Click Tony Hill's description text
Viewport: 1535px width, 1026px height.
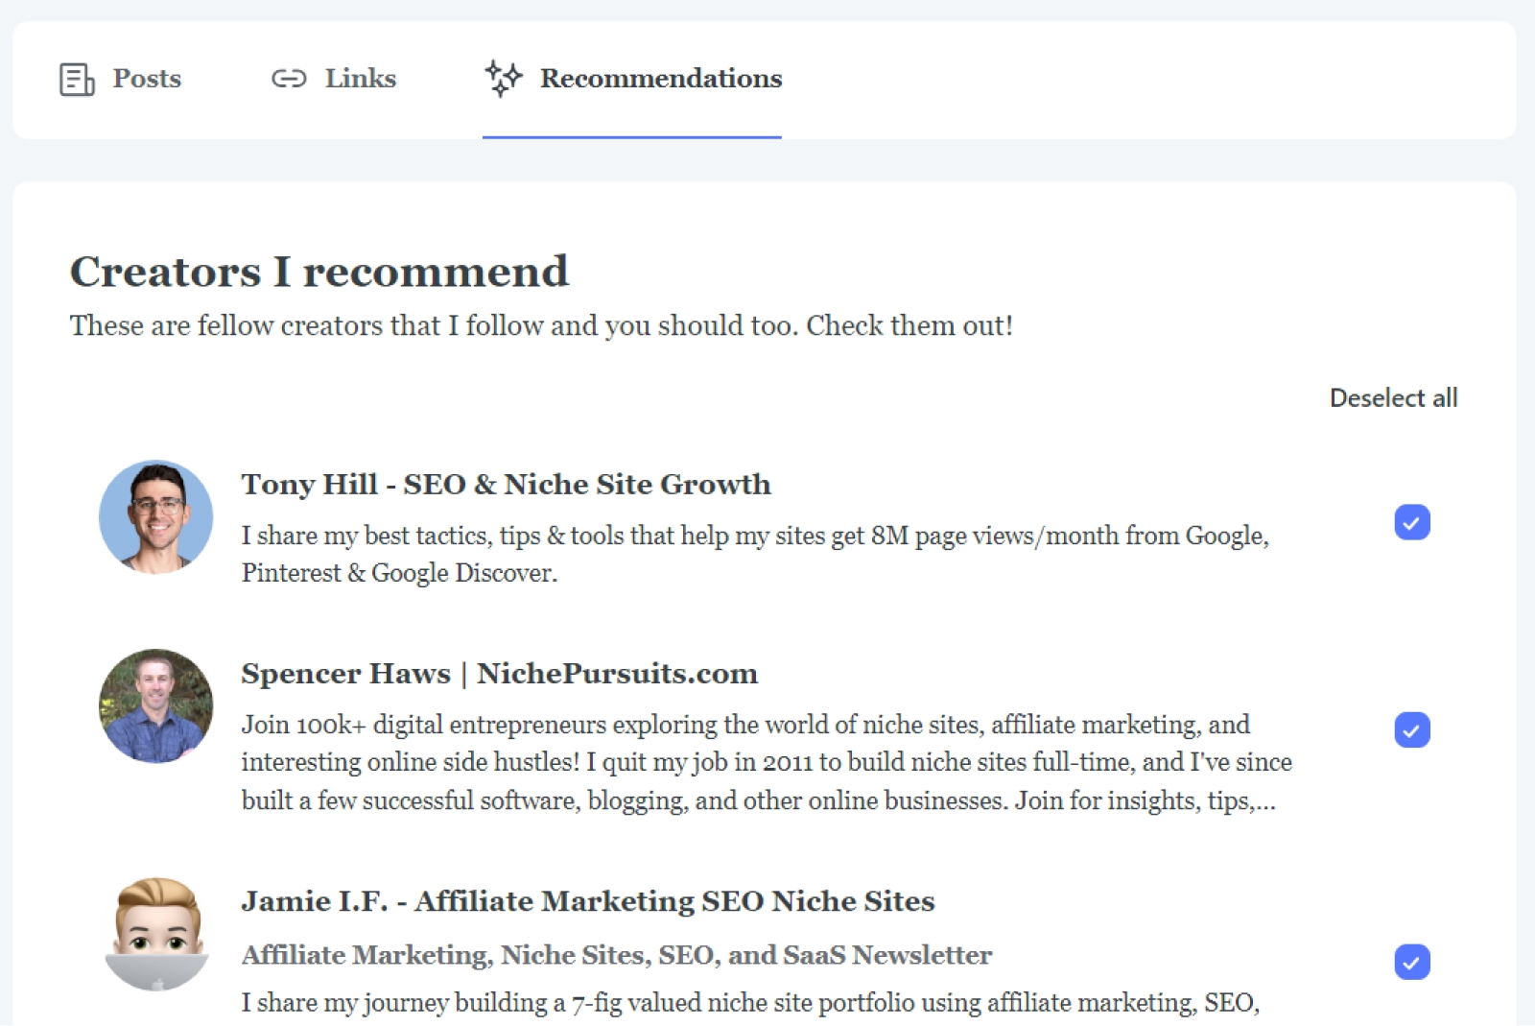tap(754, 554)
